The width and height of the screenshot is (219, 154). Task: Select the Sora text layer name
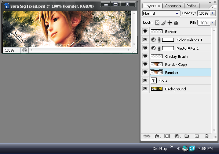[163, 81]
